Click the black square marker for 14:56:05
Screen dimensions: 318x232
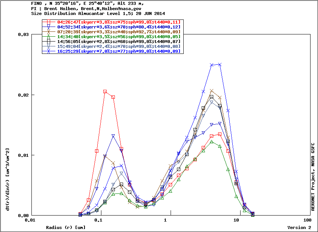pyautogui.click(x=49, y=42)
